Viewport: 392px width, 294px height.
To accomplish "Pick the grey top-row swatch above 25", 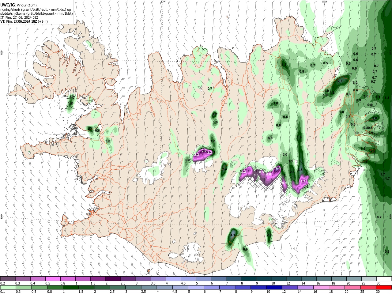I will [369, 279].
